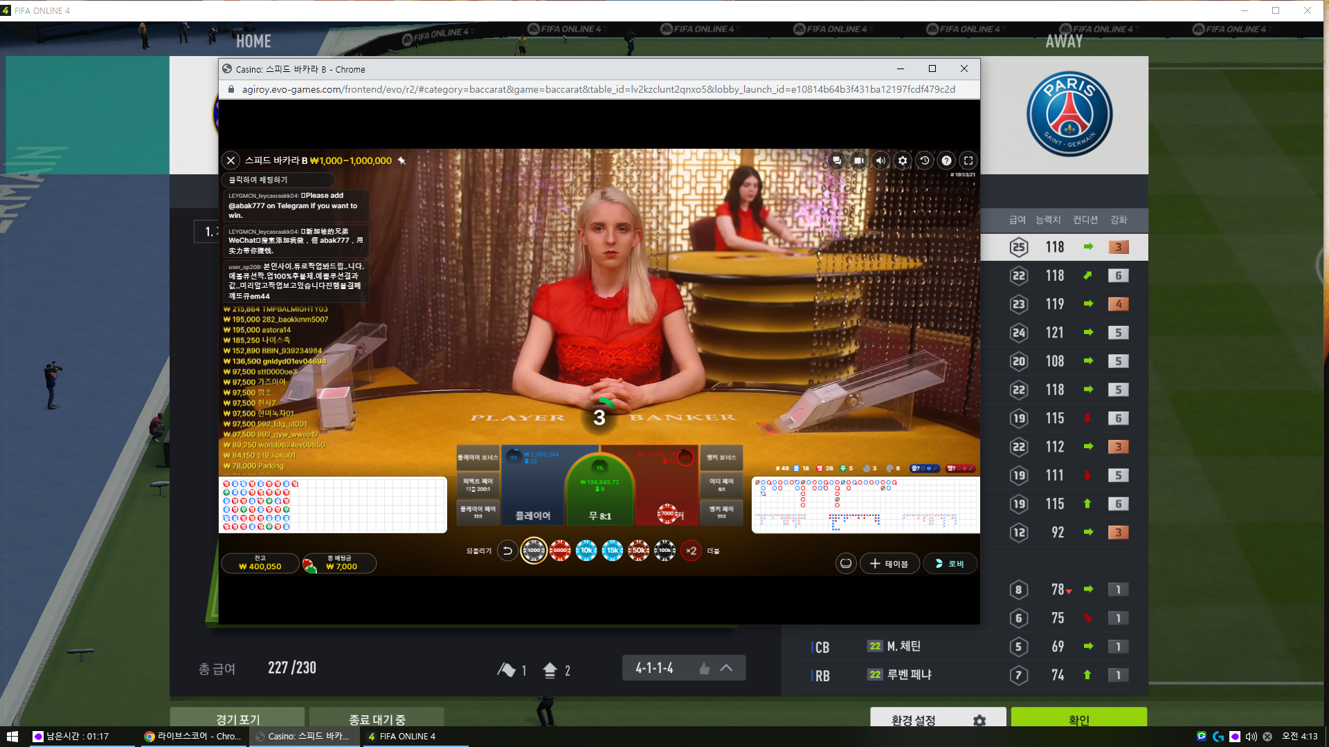Select the blue 10k chip
Screen dimensions: 1329x747
coord(586,551)
